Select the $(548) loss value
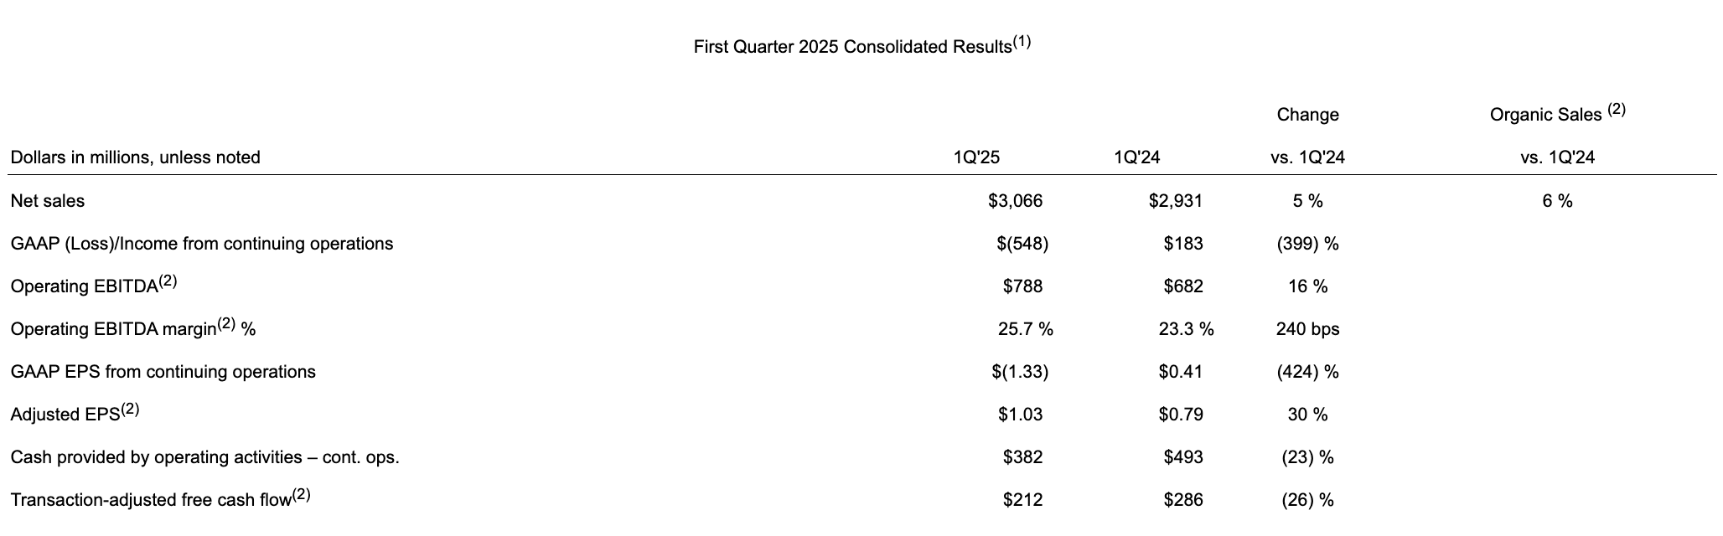This screenshot has width=1723, height=536. click(1022, 244)
